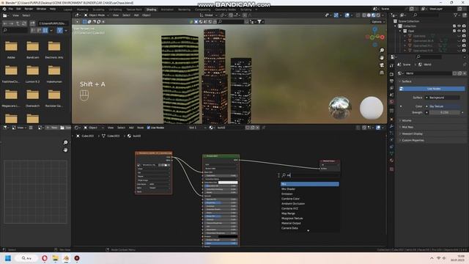Viewport: 469px width, 264px height.
Task: Disable Opel collection render camera icon
Action: pyautogui.click(x=464, y=31)
